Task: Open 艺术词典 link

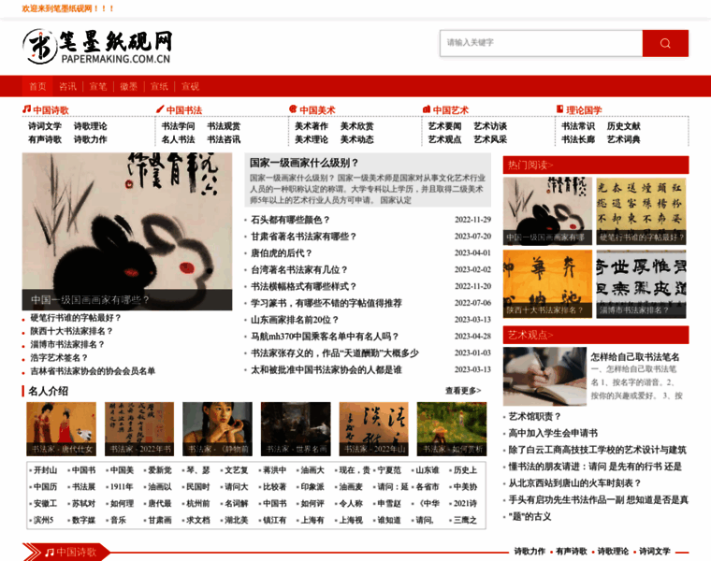Action: tap(623, 139)
